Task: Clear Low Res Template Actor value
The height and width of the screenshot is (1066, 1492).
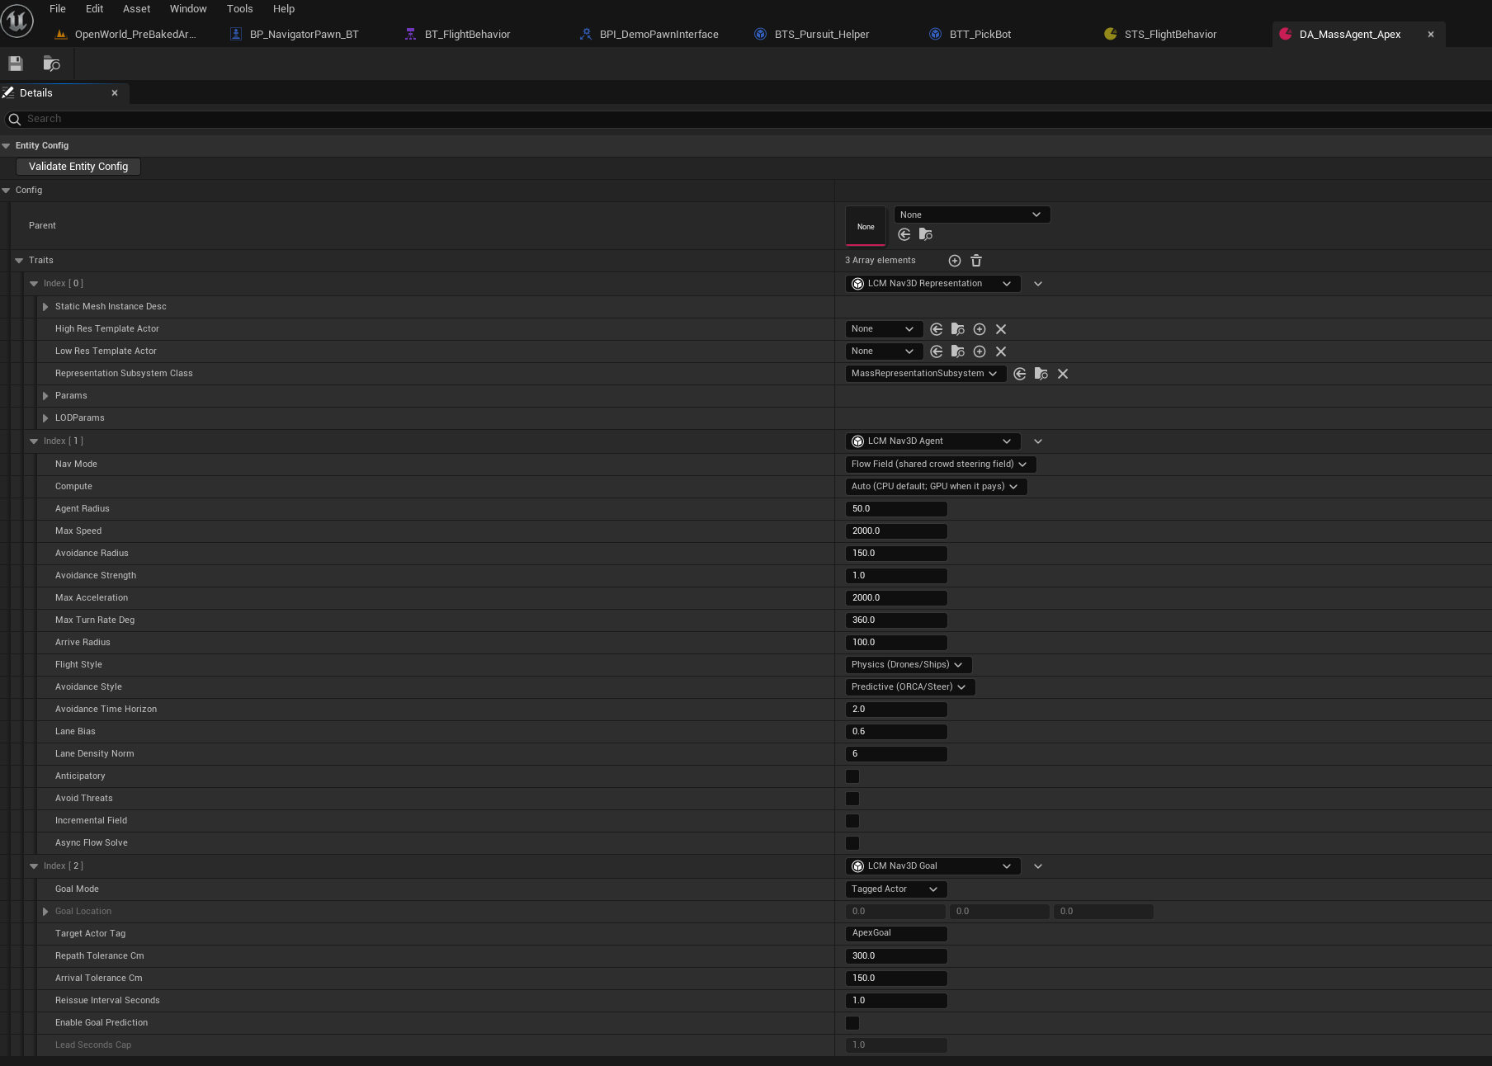Action: 1001,351
